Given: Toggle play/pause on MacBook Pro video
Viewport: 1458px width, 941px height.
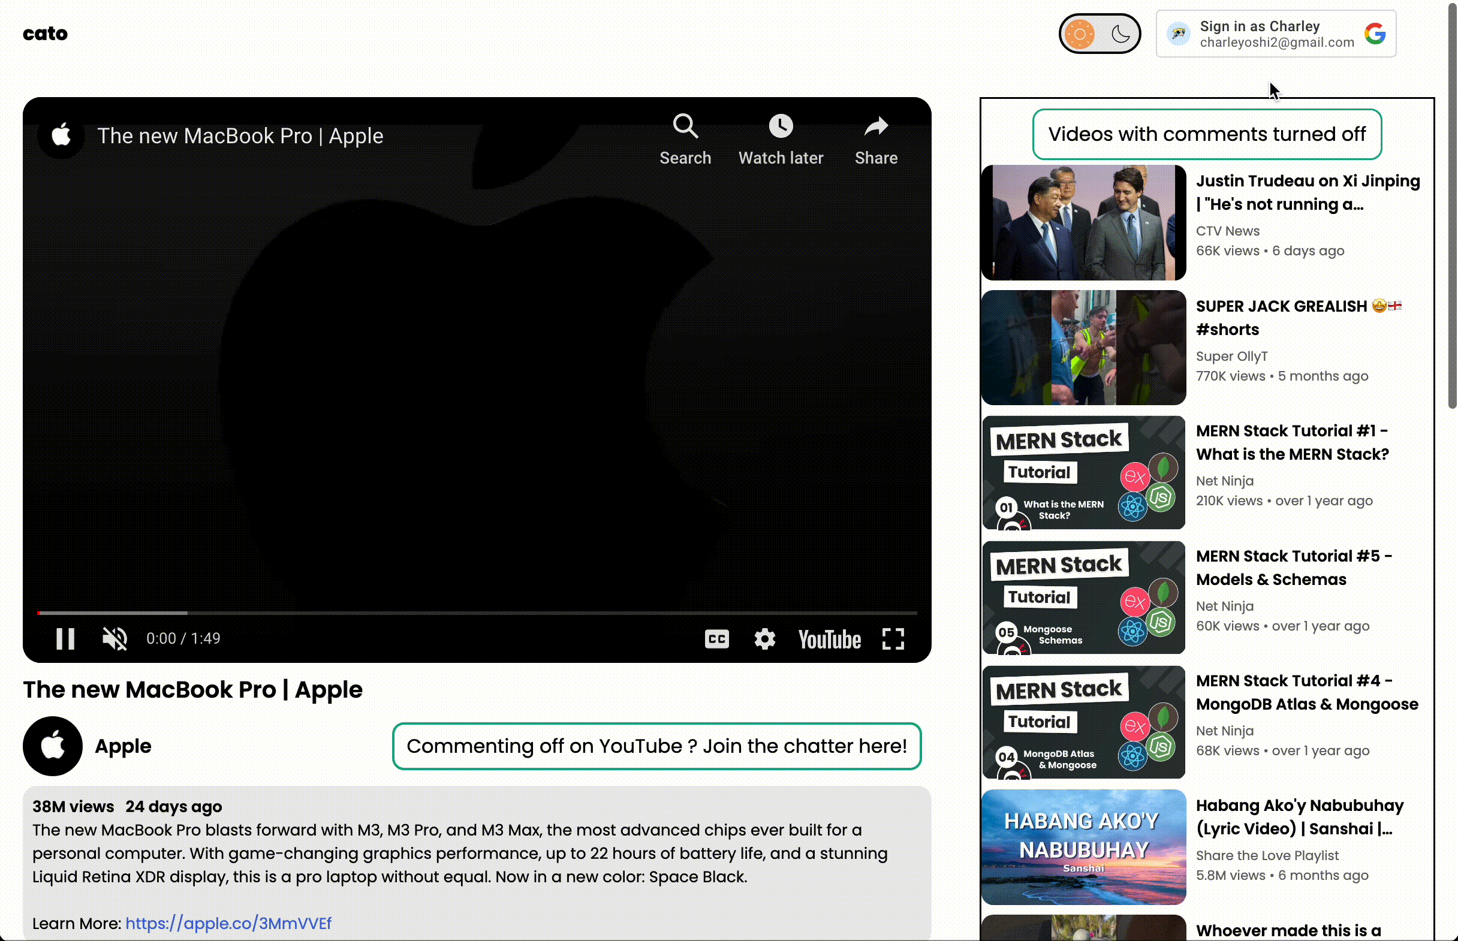Looking at the screenshot, I should (66, 638).
